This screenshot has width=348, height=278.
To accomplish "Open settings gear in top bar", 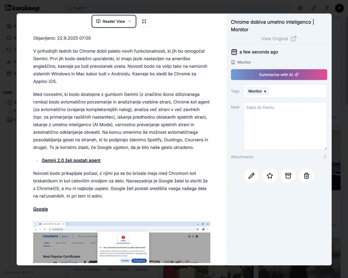I will pyautogui.click(x=300, y=8).
